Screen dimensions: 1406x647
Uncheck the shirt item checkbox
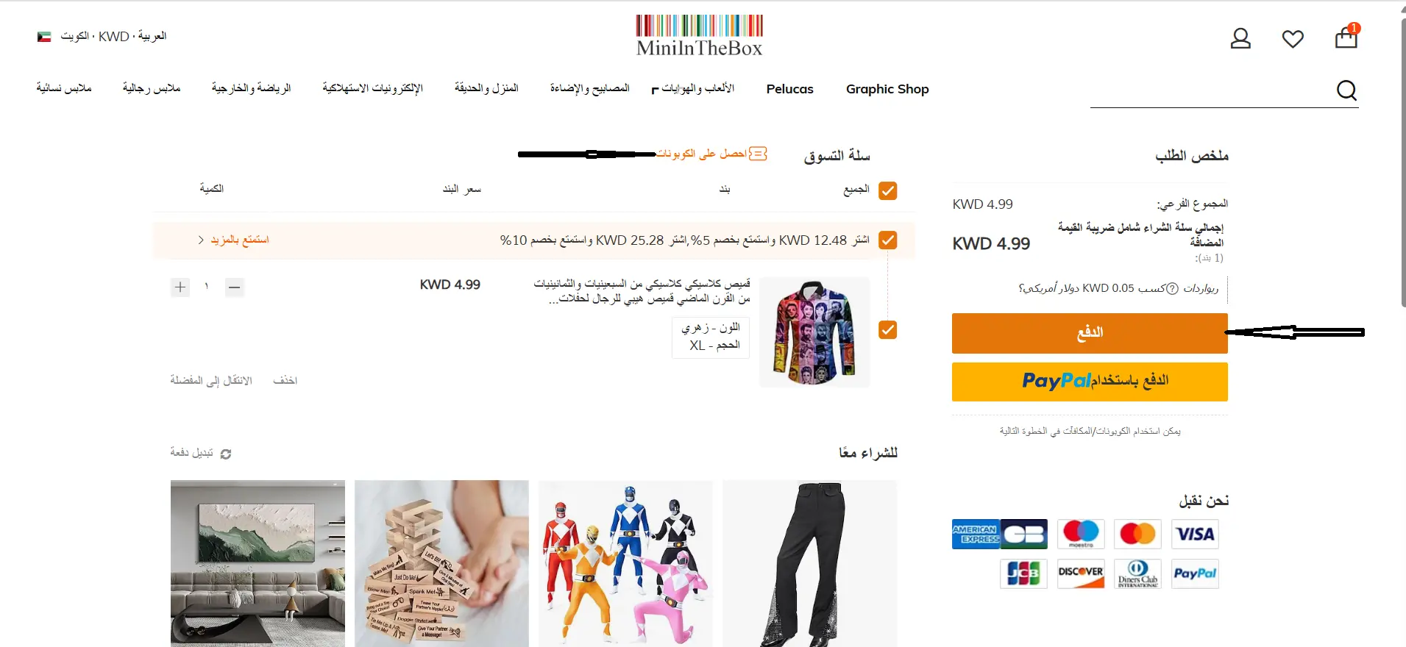(888, 329)
